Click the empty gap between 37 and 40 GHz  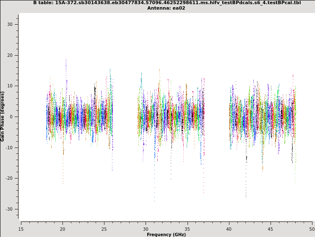point(216,117)
